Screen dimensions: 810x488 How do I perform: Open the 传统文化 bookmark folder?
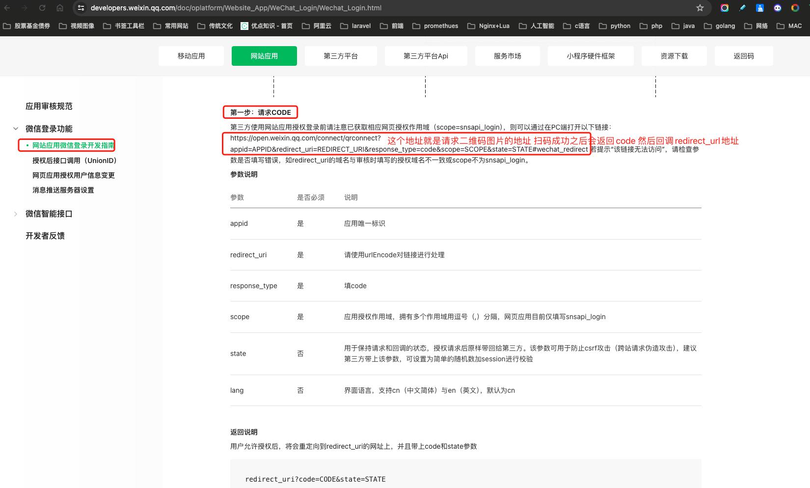click(x=215, y=26)
